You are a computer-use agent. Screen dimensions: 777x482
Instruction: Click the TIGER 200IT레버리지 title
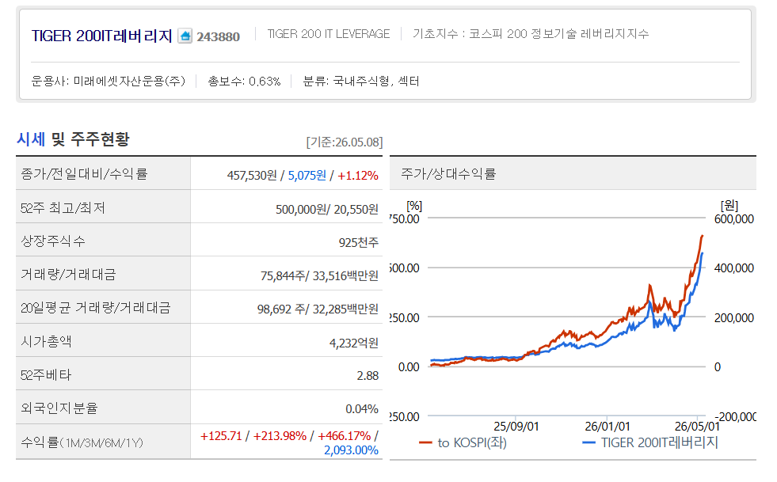tap(101, 36)
